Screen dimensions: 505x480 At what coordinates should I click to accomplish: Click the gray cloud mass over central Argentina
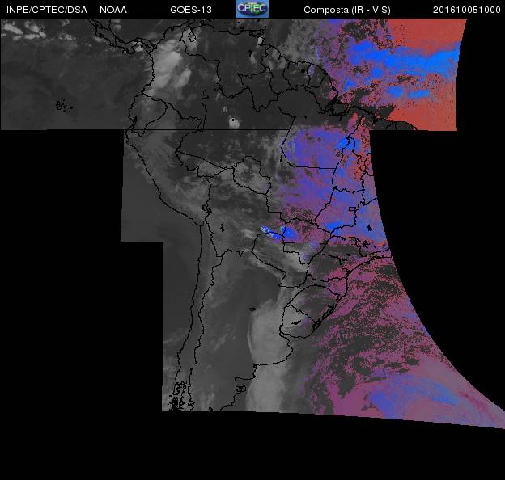(257, 339)
